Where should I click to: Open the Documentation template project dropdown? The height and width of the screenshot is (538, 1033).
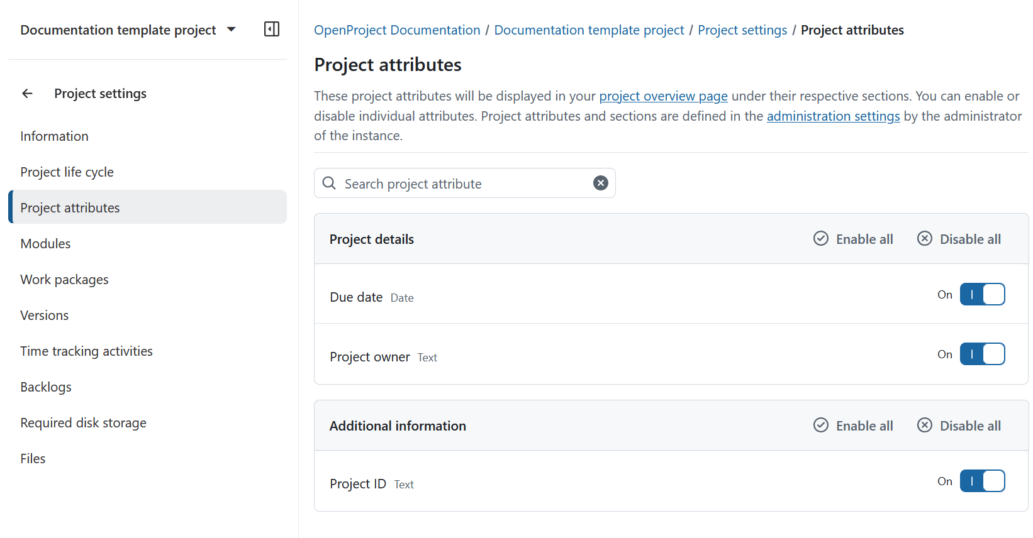pyautogui.click(x=231, y=30)
